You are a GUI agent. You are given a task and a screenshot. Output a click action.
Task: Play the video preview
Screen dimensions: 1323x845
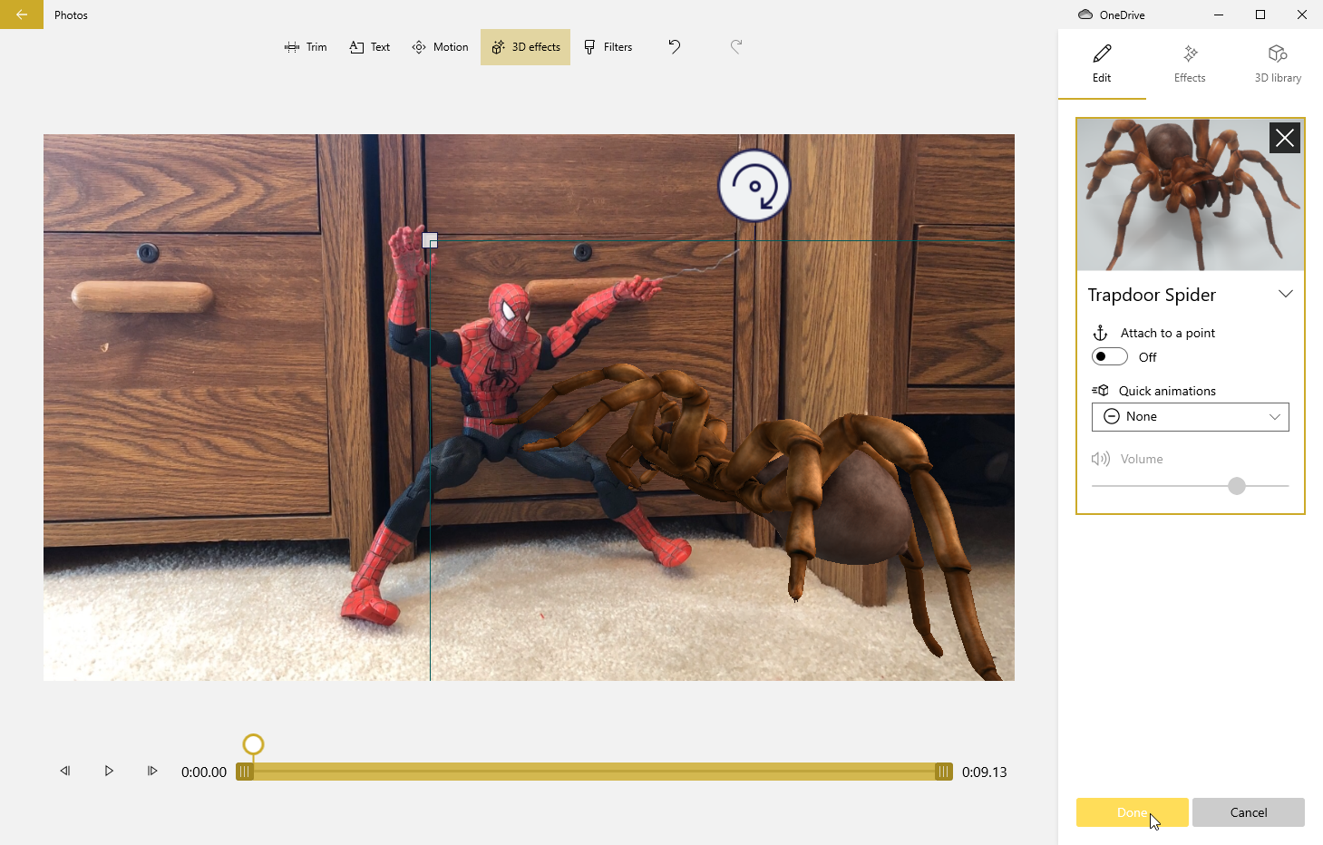pos(109,771)
